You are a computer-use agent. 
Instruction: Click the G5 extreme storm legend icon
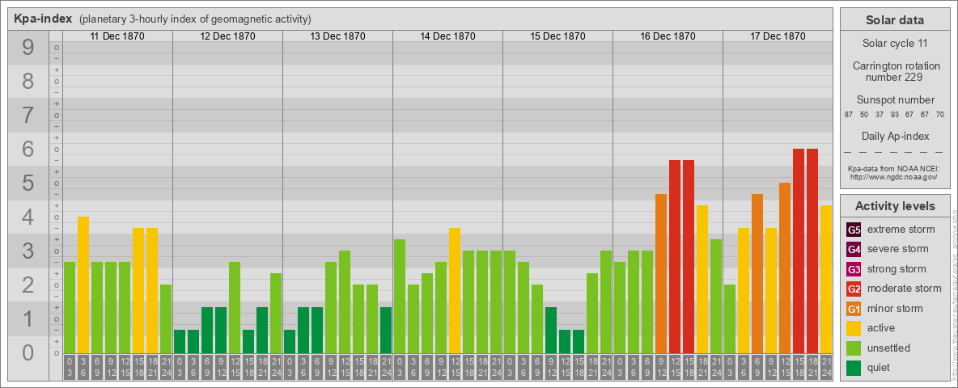(x=854, y=230)
